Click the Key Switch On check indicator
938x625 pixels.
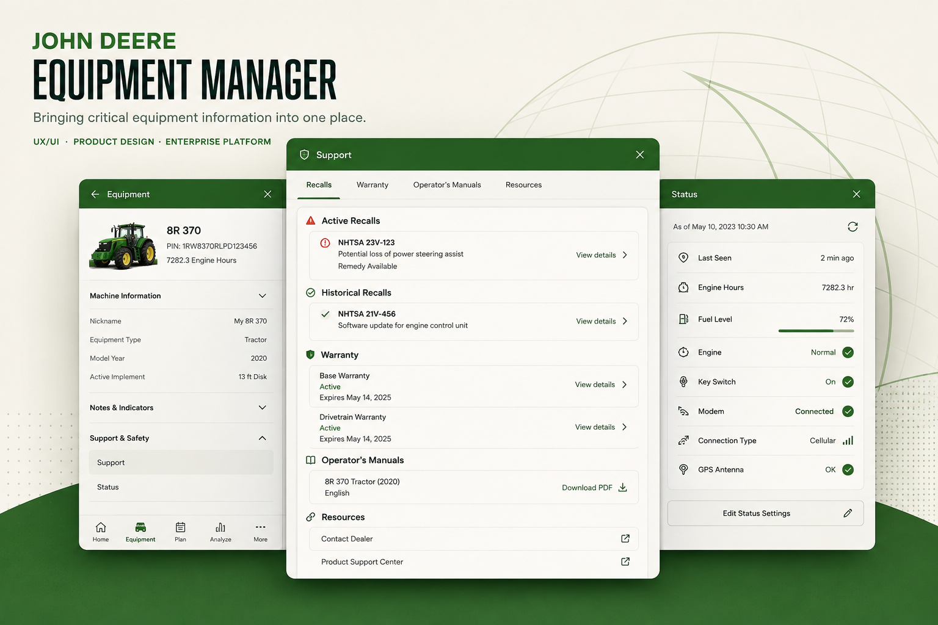(x=848, y=382)
